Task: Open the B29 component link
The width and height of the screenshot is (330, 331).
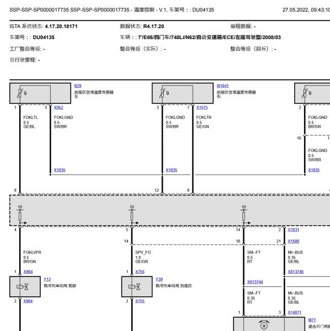Action: [x=78, y=86]
